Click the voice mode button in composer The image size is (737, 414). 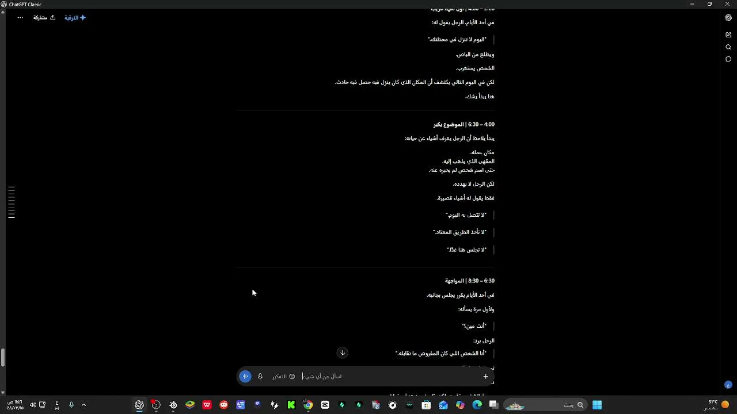coord(245,377)
